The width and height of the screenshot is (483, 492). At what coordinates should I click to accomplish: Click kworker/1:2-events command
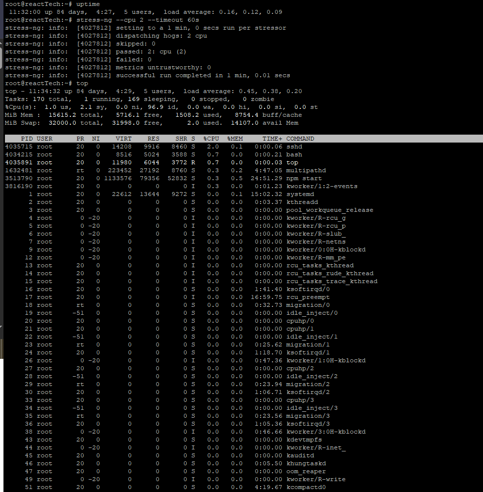pos(322,186)
